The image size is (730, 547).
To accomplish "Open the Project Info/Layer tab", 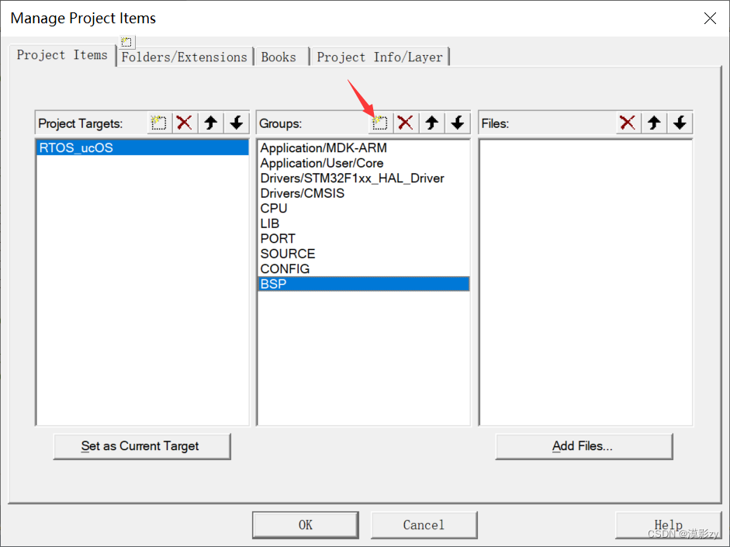I will click(380, 57).
